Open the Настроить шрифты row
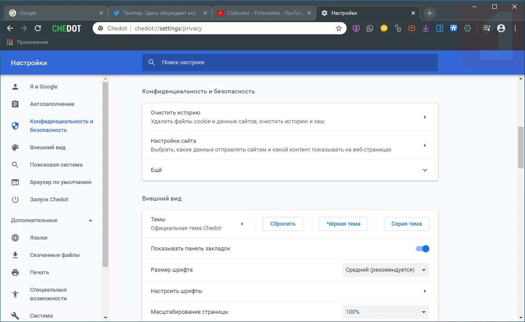525x322 pixels. coord(290,291)
